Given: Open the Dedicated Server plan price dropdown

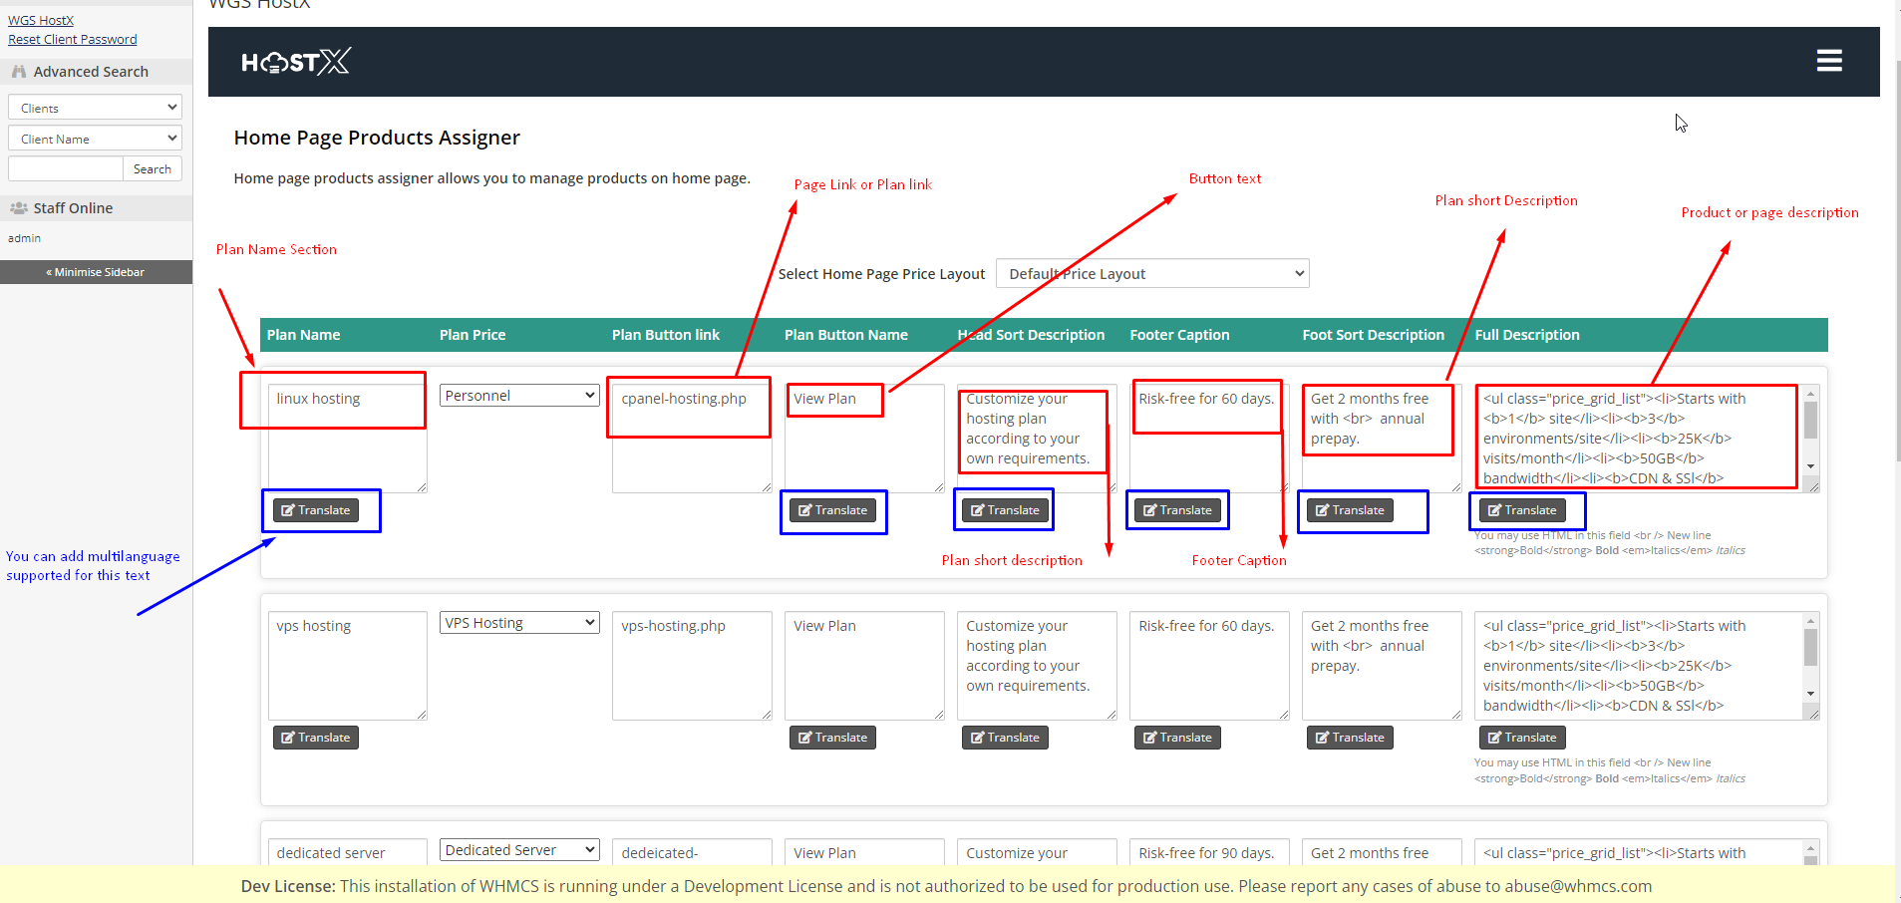Looking at the screenshot, I should click(x=519, y=850).
